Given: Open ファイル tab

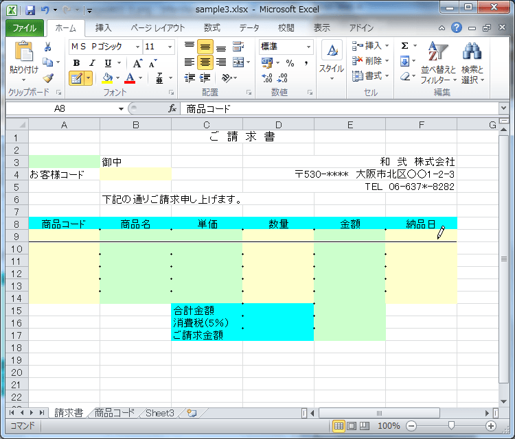Looking at the screenshot, I should [x=25, y=28].
